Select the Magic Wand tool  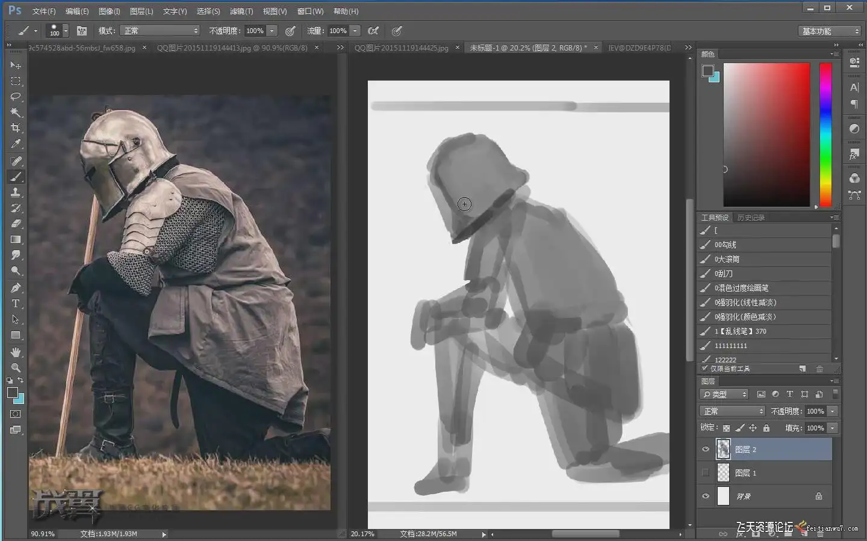(16, 112)
